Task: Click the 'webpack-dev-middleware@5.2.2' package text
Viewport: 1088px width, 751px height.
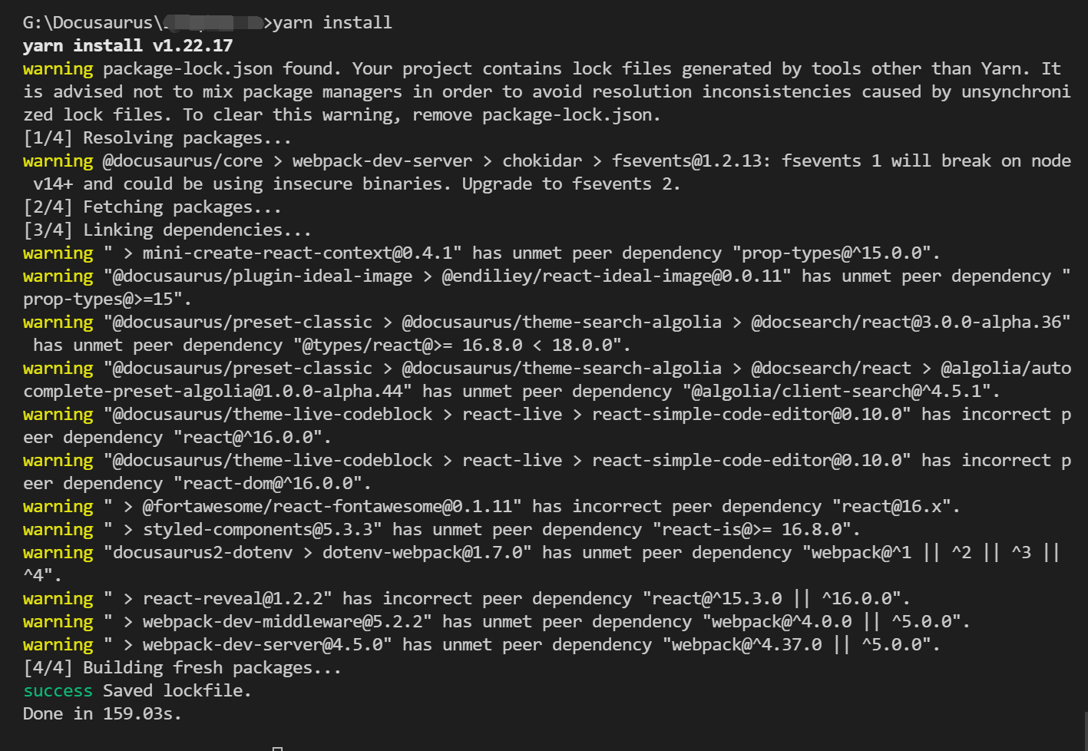Action: (286, 622)
